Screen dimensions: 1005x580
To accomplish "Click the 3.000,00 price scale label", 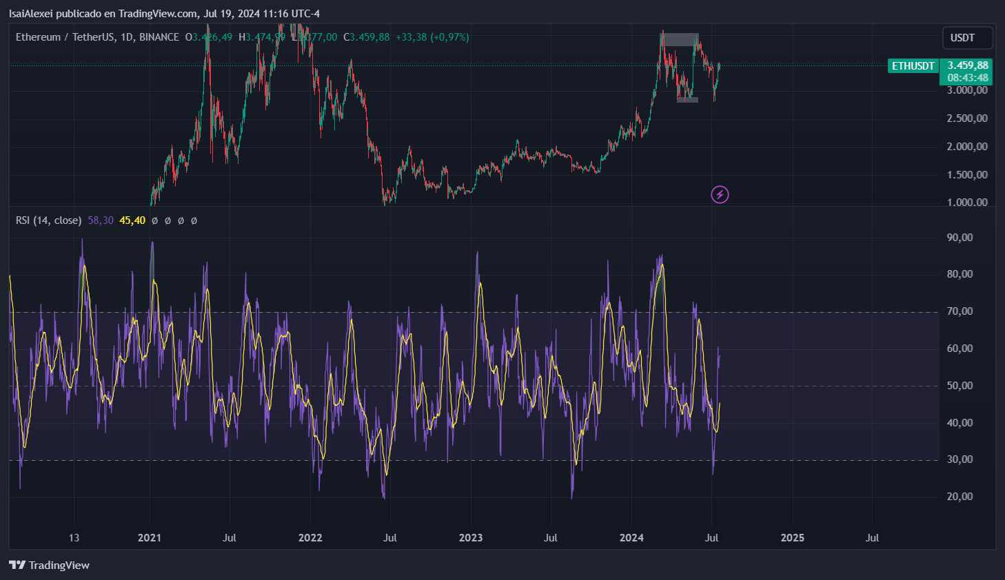I will (967, 90).
